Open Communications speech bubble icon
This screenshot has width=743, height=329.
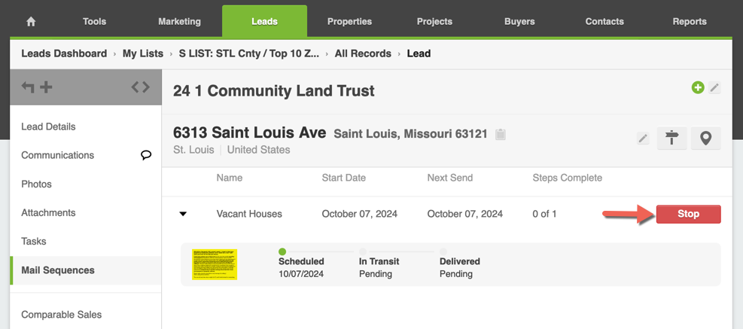pos(147,155)
